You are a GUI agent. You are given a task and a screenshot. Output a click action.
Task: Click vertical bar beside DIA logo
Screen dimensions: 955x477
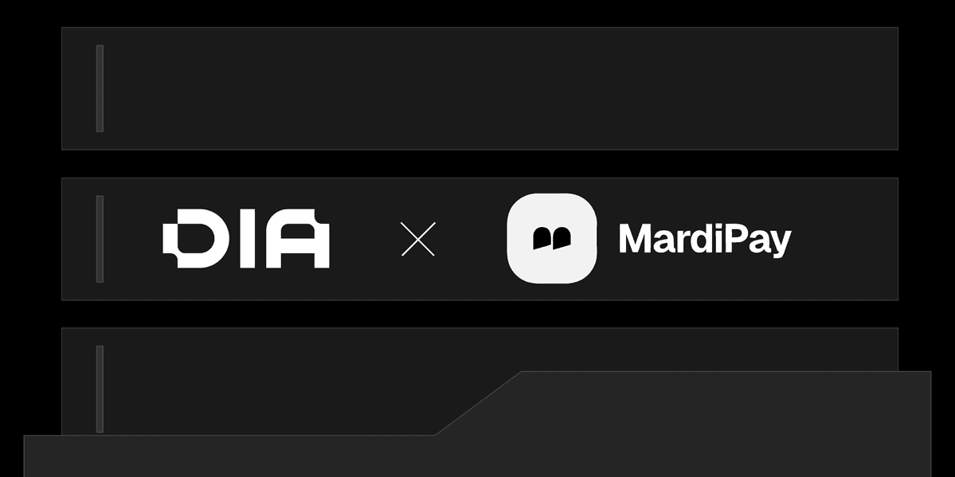[x=100, y=239]
